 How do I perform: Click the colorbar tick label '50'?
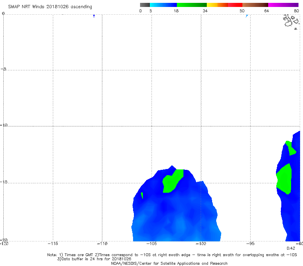(242, 11)
